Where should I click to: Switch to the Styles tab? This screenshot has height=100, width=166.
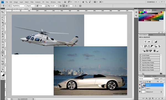coord(154,10)
